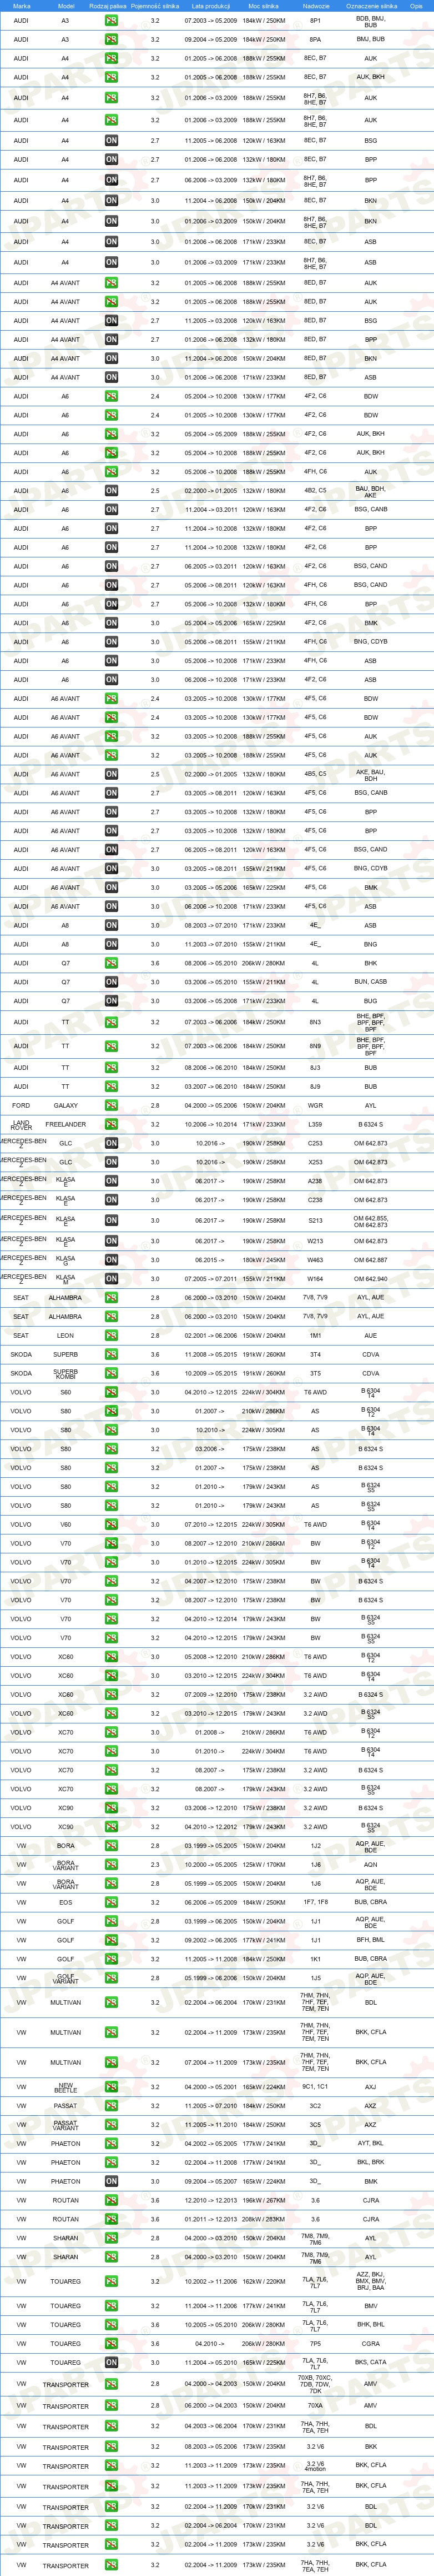
Task: Select body code 1F7, 1F8
Action: click(315, 1903)
